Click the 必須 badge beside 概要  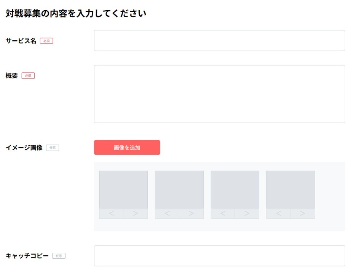28,76
